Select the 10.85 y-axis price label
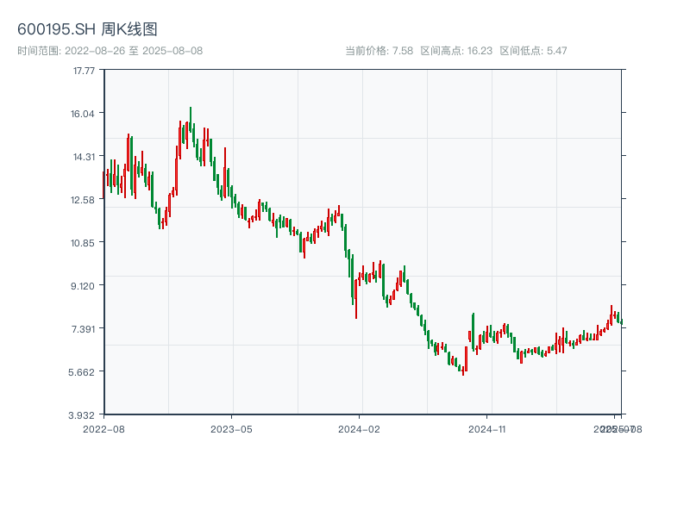The height and width of the screenshot is (517, 690). [x=83, y=243]
